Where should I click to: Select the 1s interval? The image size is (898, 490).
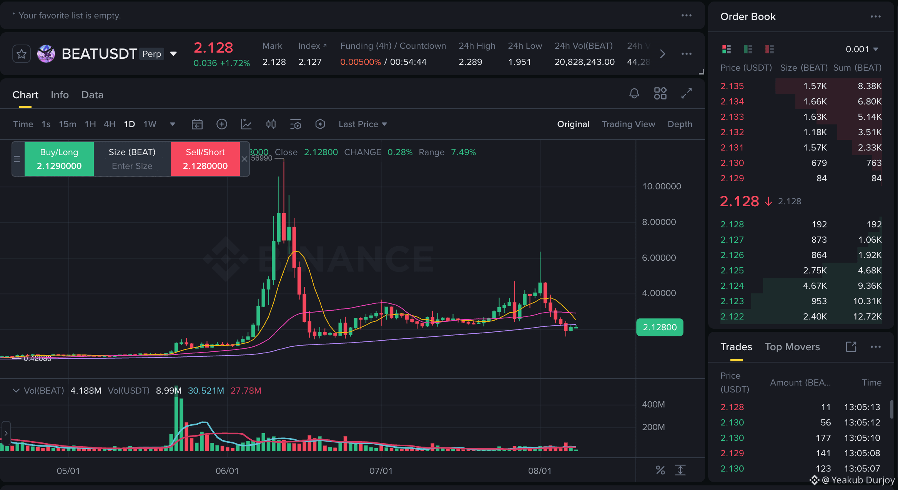click(46, 124)
